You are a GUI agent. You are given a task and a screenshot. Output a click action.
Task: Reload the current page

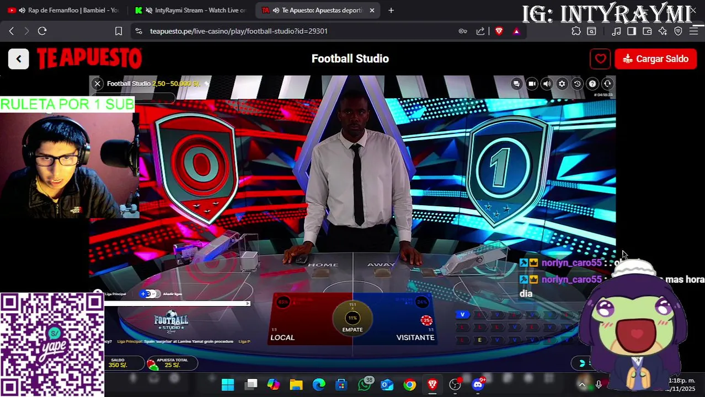(x=42, y=31)
